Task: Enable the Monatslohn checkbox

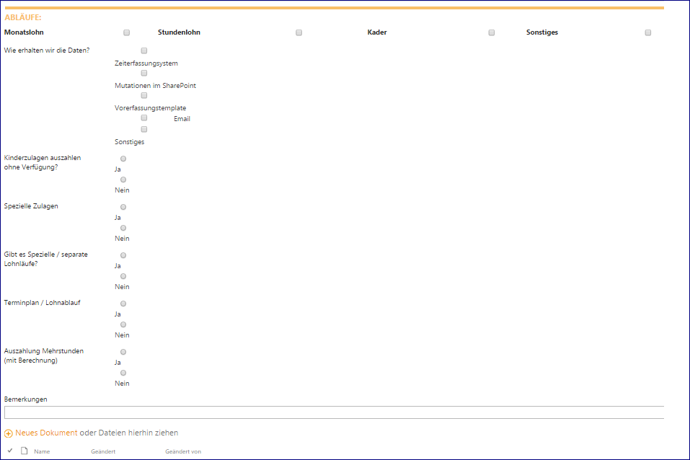Action: tap(127, 32)
